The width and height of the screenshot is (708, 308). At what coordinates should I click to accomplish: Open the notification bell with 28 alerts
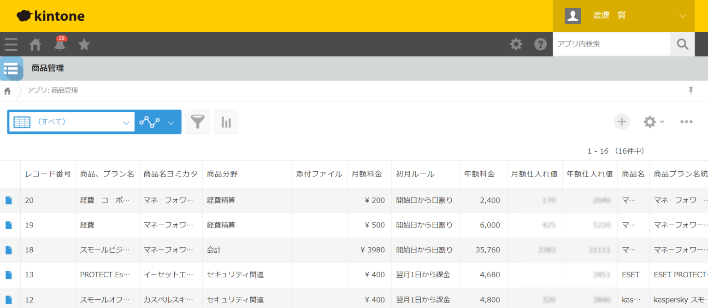point(60,44)
